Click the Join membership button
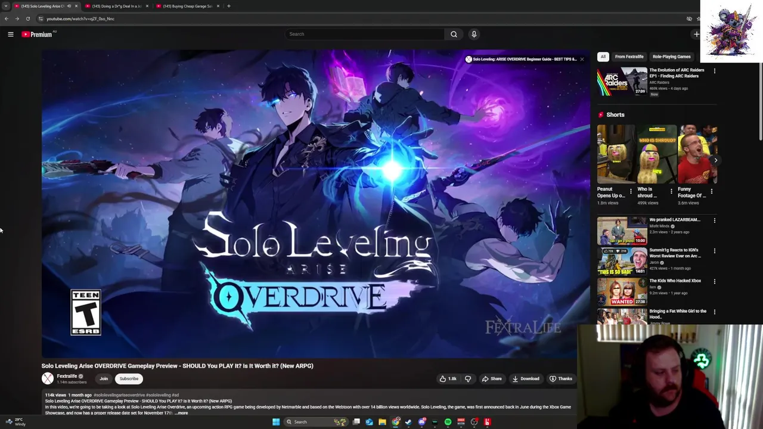Image resolution: width=763 pixels, height=429 pixels. click(104, 378)
